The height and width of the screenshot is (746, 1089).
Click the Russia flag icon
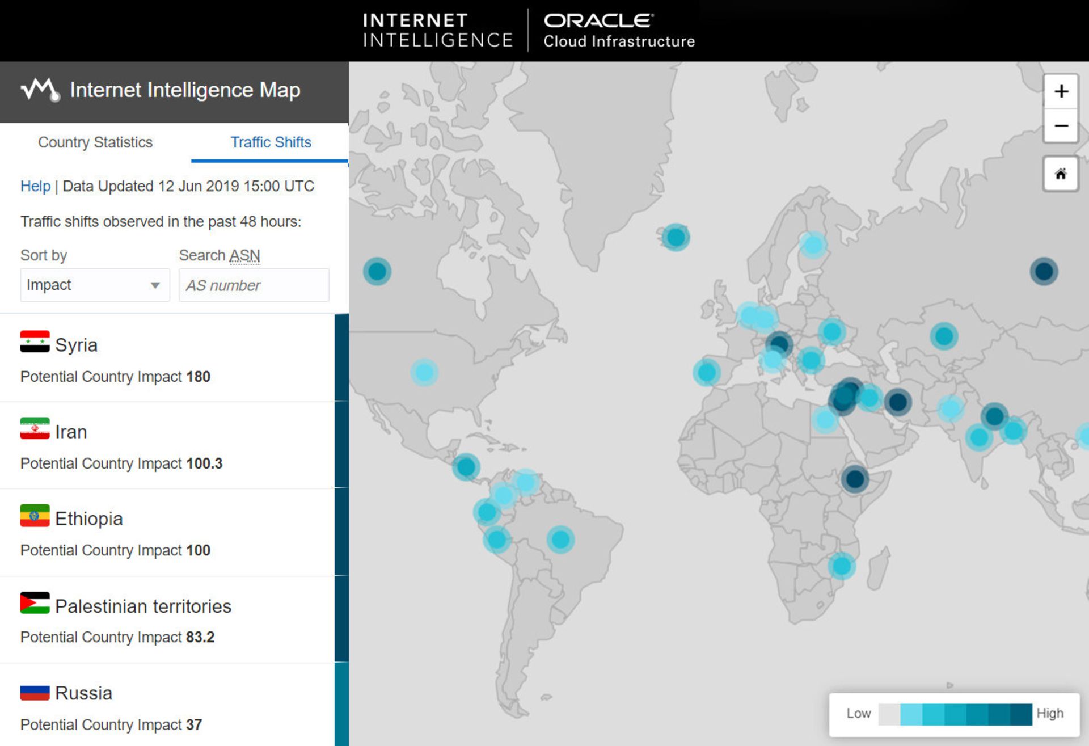click(35, 693)
